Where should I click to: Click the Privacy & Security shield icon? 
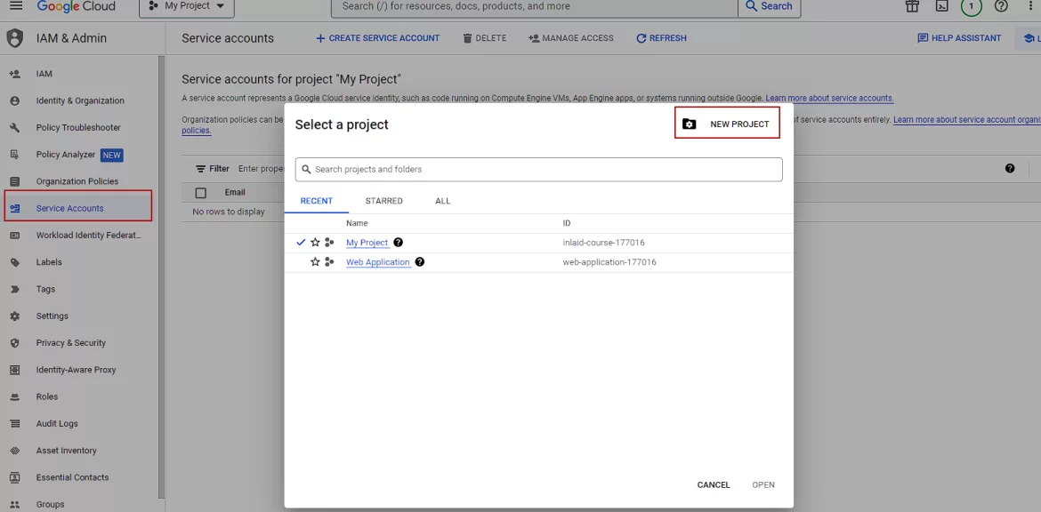[x=14, y=343]
